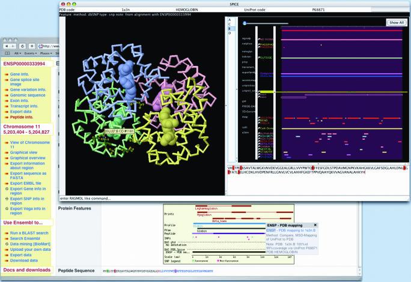Image resolution: width=411 pixels, height=282 pixels.
Task: Open Export information about region link
Action: [x=27, y=166]
